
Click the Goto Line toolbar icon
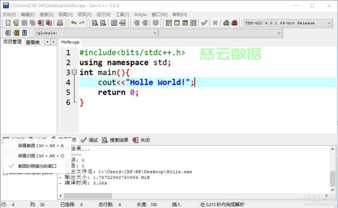(122, 23)
